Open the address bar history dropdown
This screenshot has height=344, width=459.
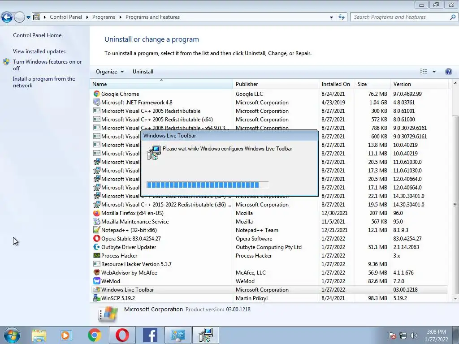(331, 17)
